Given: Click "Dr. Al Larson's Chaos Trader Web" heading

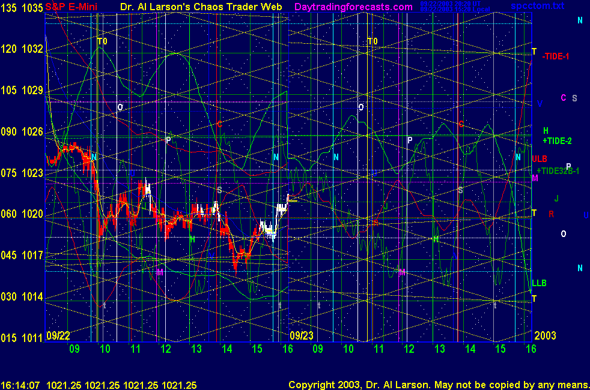Looking at the screenshot, I should point(201,7).
